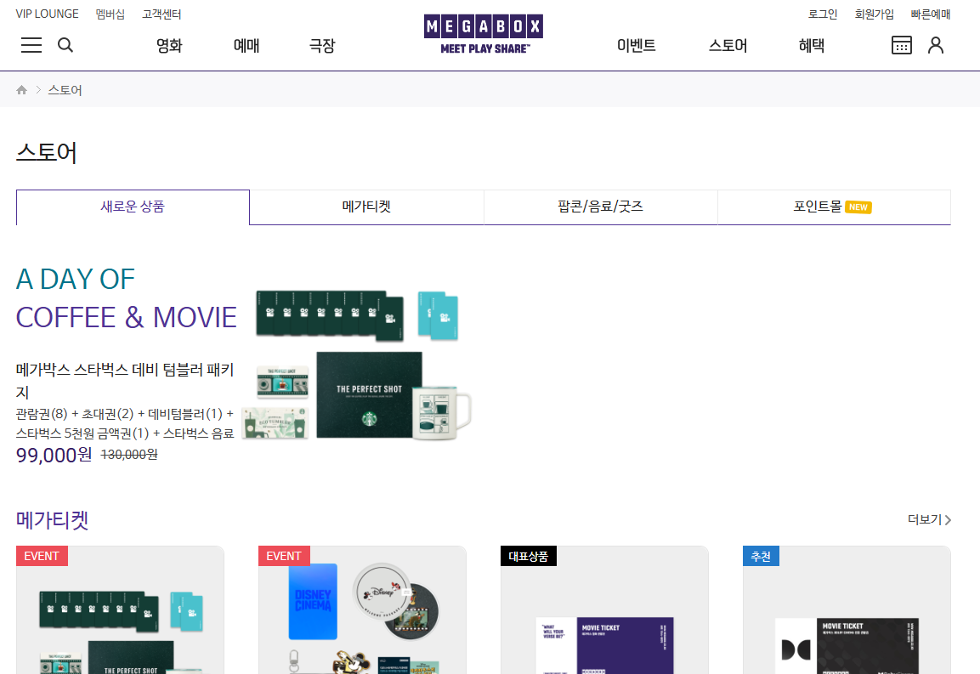980x674 pixels.
Task: Click the MEGABOX logo
Action: pos(484,34)
